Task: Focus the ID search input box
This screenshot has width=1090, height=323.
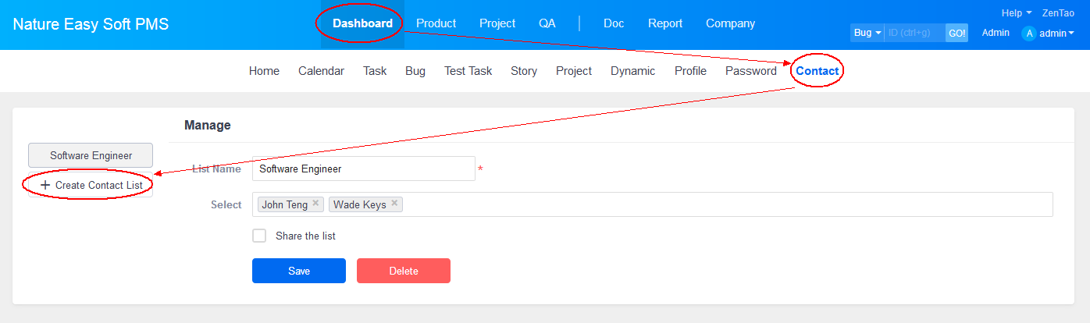Action: pos(914,33)
